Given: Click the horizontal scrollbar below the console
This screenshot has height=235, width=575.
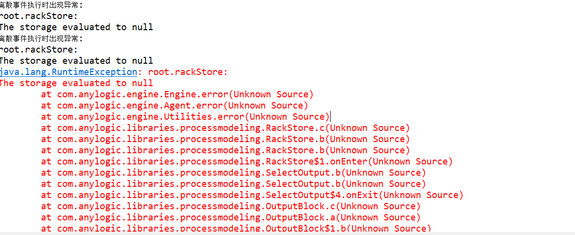Looking at the screenshot, I should 287,233.
